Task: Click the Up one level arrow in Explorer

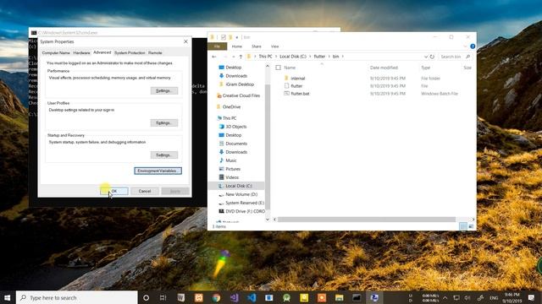Action: tap(241, 57)
